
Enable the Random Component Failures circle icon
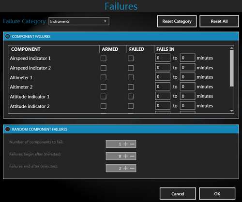tap(7, 129)
